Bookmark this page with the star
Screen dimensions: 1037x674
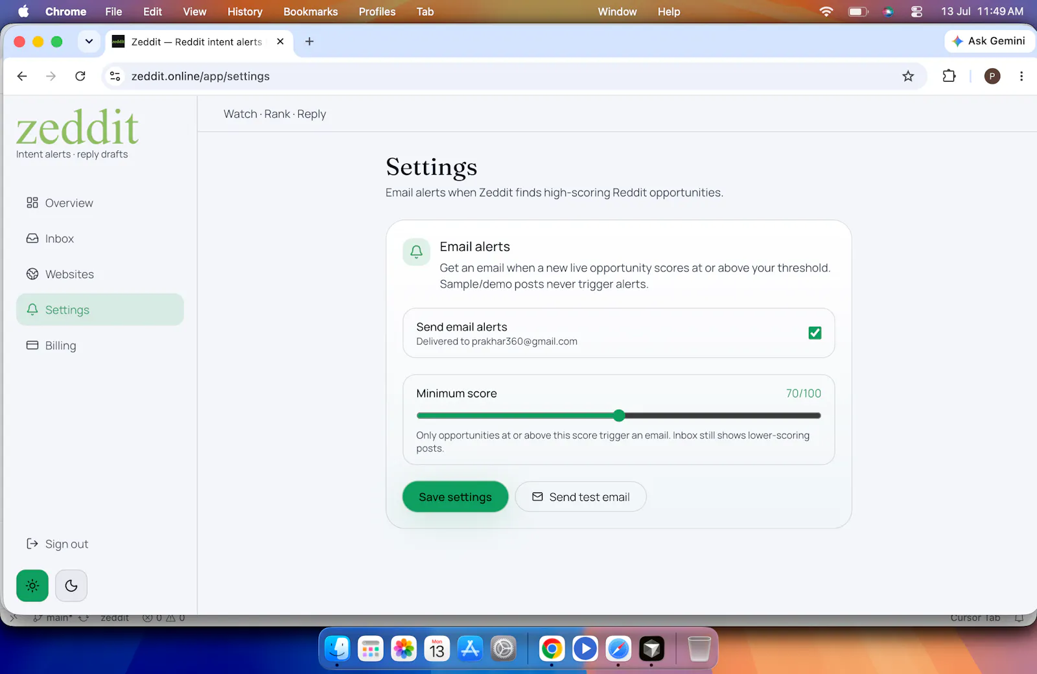(x=908, y=76)
